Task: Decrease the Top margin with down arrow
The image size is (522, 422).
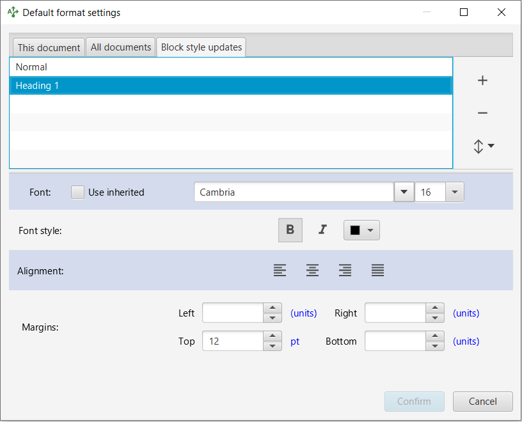Action: click(x=273, y=346)
